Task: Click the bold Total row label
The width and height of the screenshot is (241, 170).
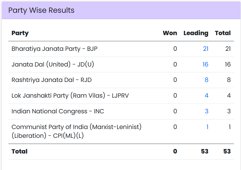Action: point(20,152)
